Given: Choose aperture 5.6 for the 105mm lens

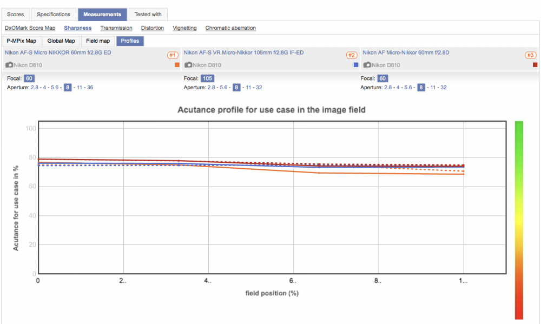Looking at the screenshot, I should coord(223,88).
